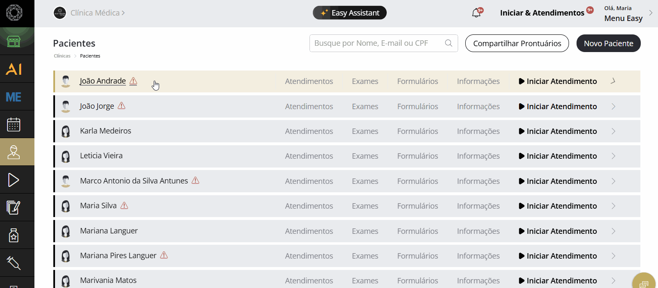Click the documents with pencil sidebar icon

pyautogui.click(x=14, y=207)
